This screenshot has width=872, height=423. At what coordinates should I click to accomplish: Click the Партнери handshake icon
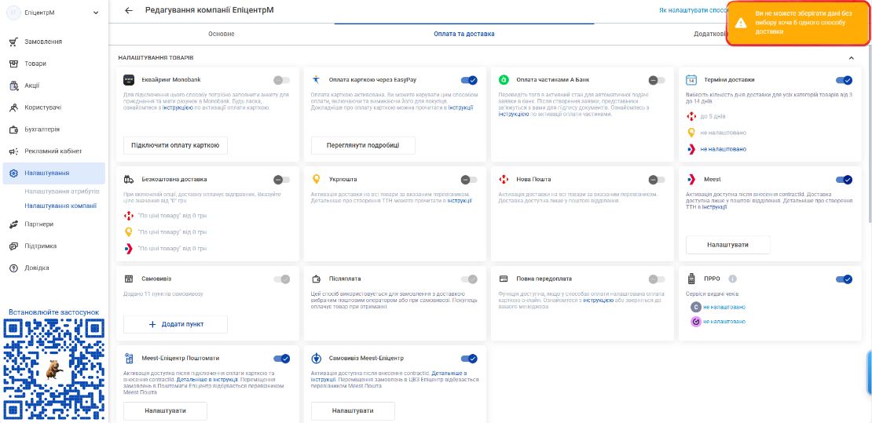click(14, 224)
